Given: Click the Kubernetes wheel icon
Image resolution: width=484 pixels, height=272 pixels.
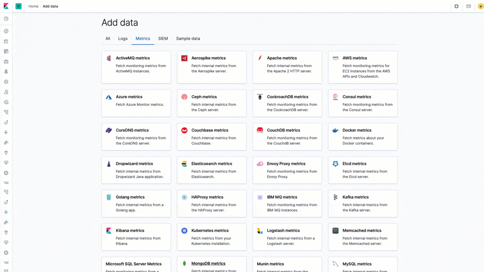Looking at the screenshot, I should point(185,230).
